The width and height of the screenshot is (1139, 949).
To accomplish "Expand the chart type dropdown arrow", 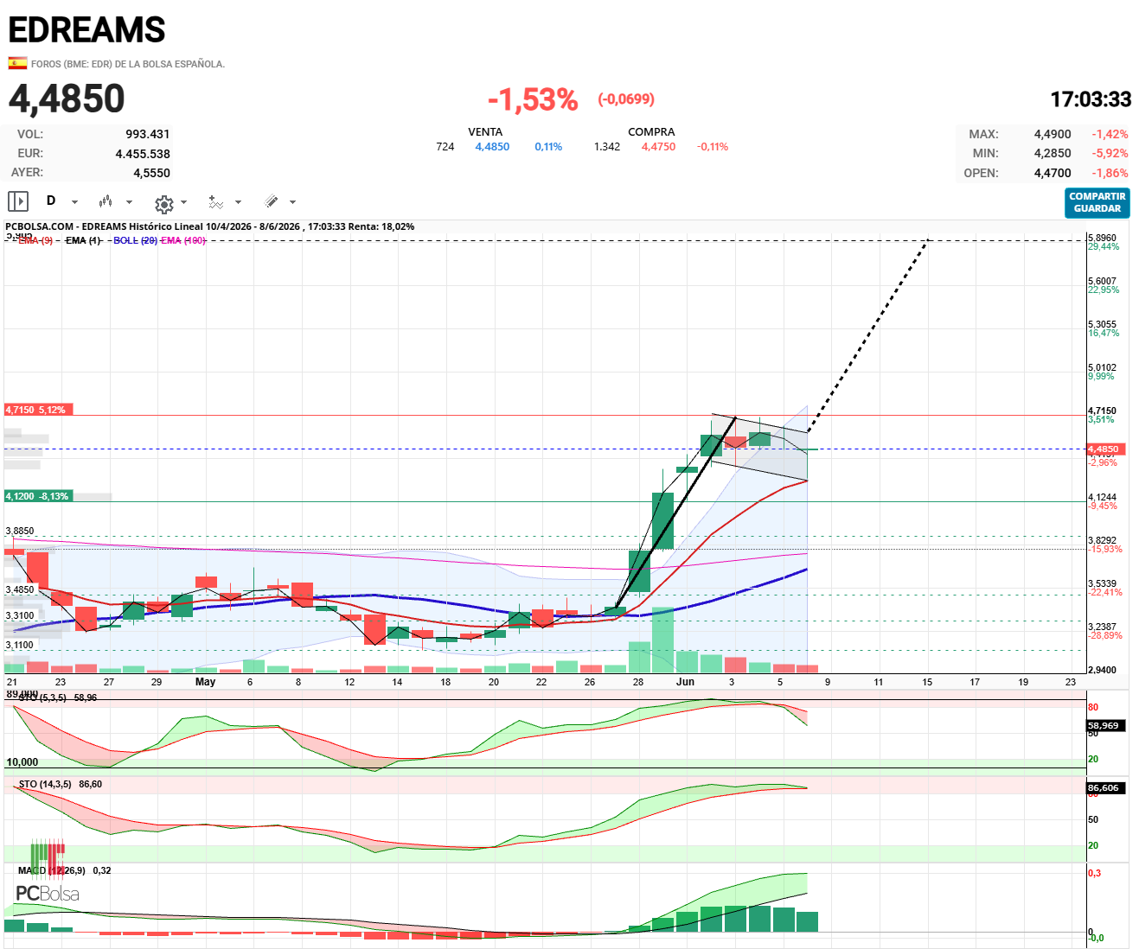I will coord(130,202).
